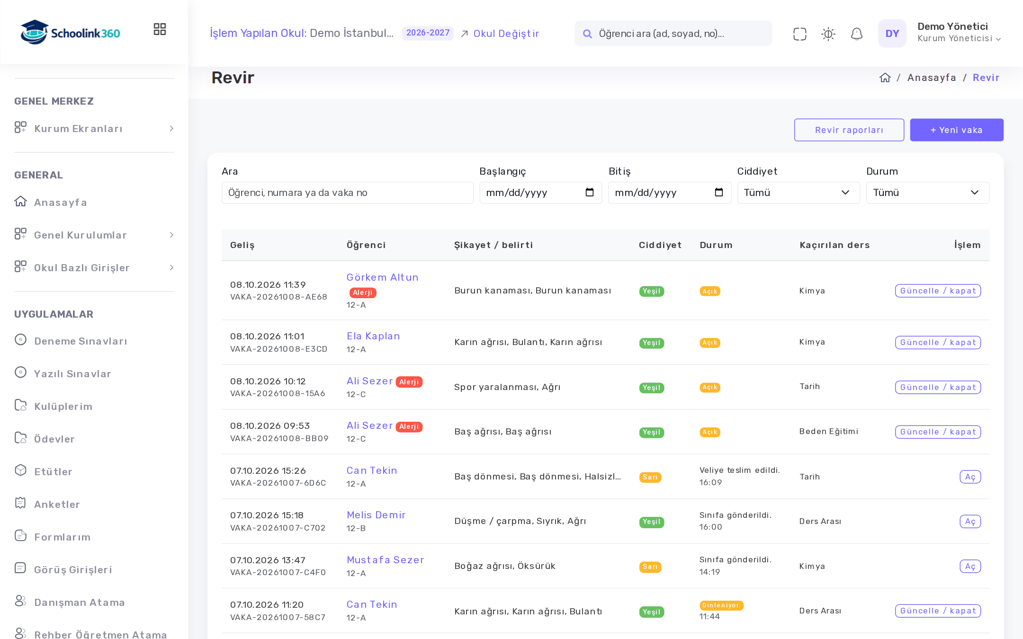Image resolution: width=1023 pixels, height=639 pixels.
Task: Click the Schoolink360 logo
Action: tap(70, 32)
